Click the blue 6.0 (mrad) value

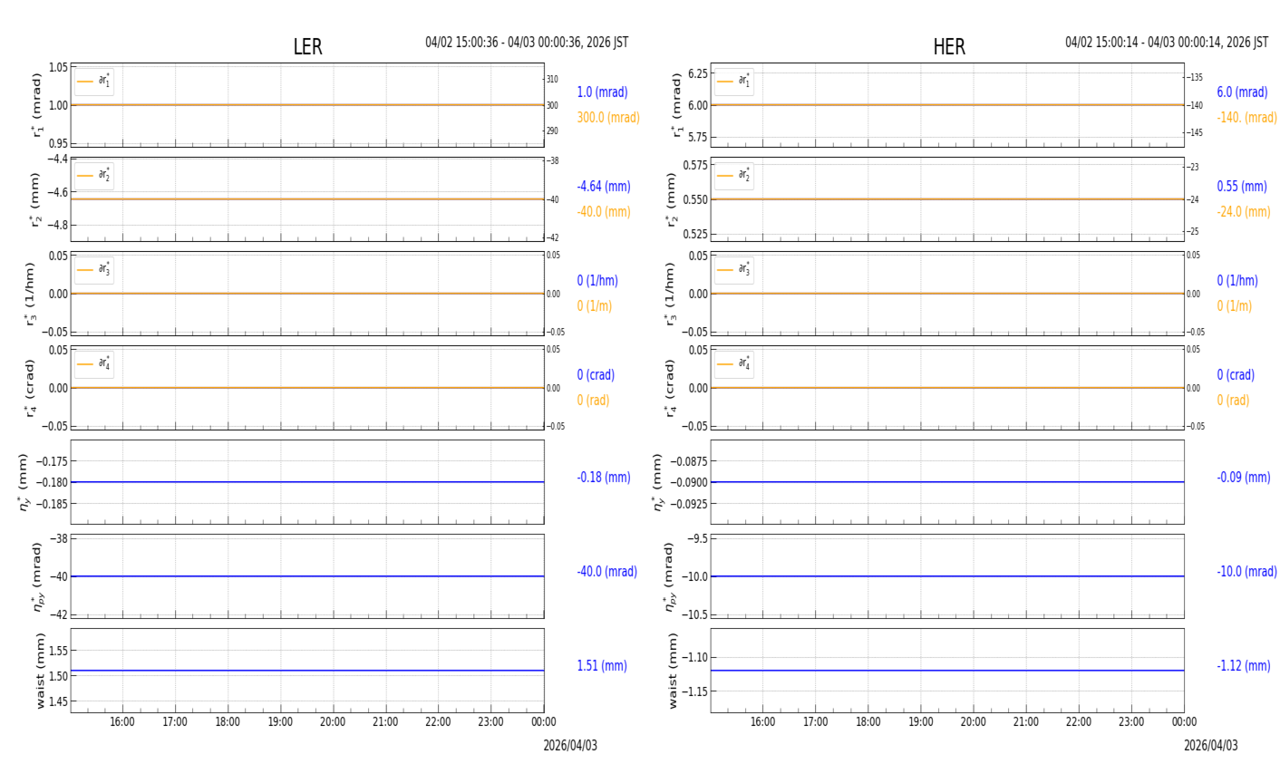coord(1242,92)
